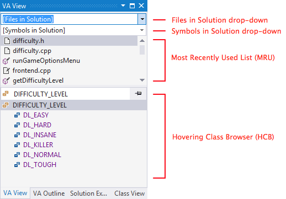This screenshot has height=199, width=286.
Task: Click the DL_TOUGH enum member icon
Action: (17, 165)
